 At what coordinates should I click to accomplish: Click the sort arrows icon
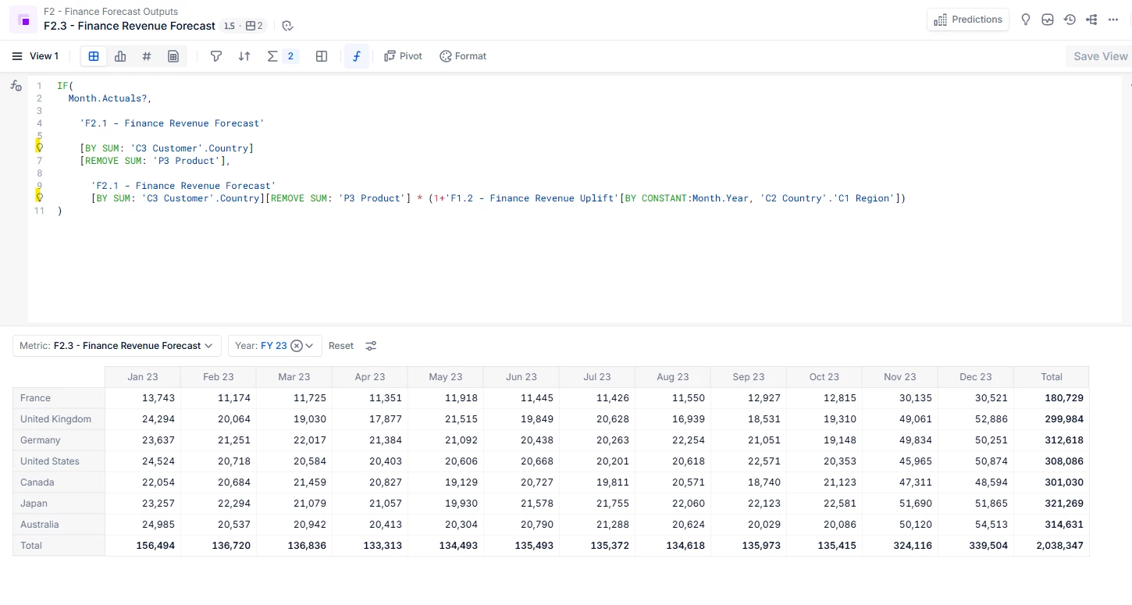pyautogui.click(x=244, y=56)
